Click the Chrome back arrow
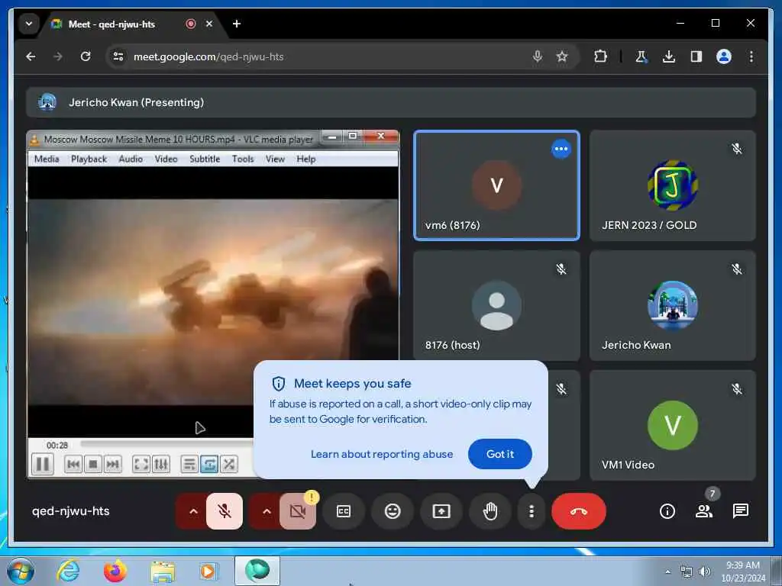 (31, 56)
